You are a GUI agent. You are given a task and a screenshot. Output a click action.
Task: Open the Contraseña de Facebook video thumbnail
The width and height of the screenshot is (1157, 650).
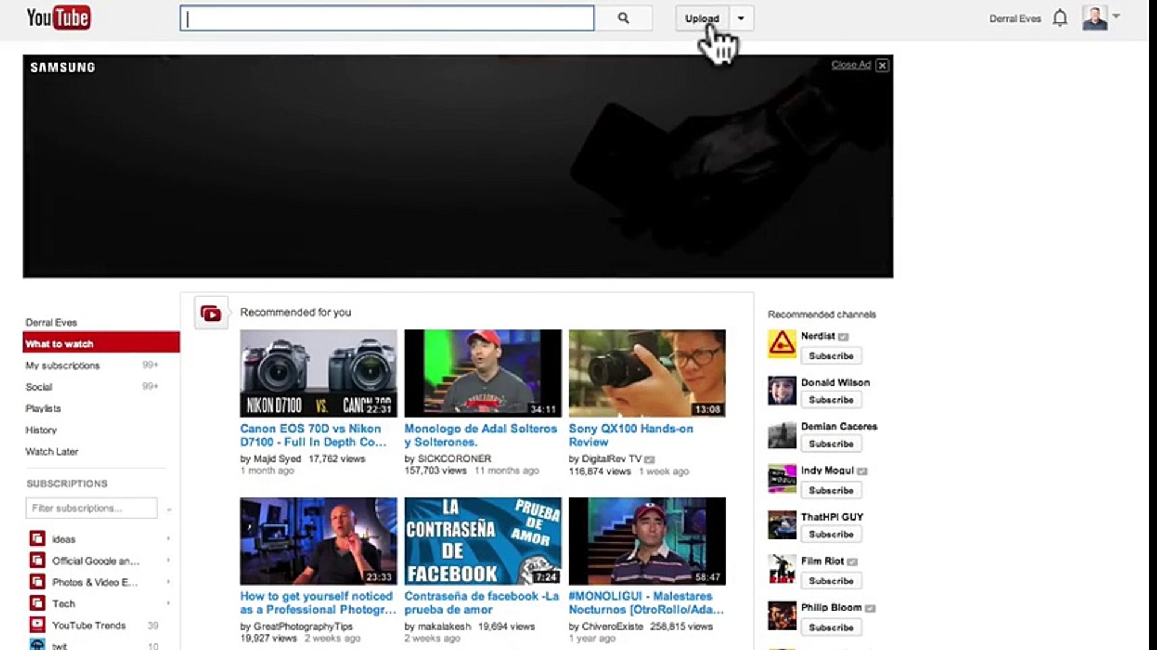point(482,540)
